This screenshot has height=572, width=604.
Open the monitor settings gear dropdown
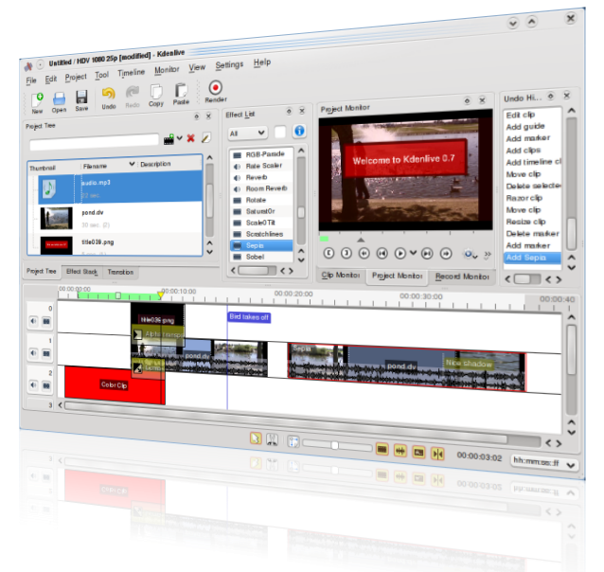470,254
